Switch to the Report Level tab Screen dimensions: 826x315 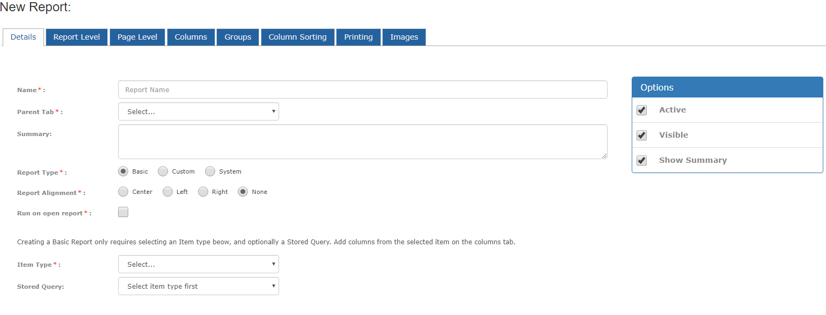77,37
